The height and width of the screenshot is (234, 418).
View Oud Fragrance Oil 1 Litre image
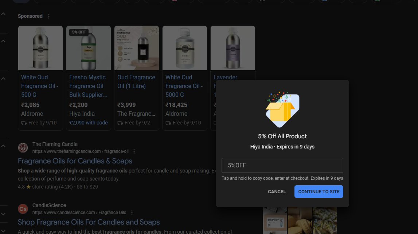click(x=137, y=48)
